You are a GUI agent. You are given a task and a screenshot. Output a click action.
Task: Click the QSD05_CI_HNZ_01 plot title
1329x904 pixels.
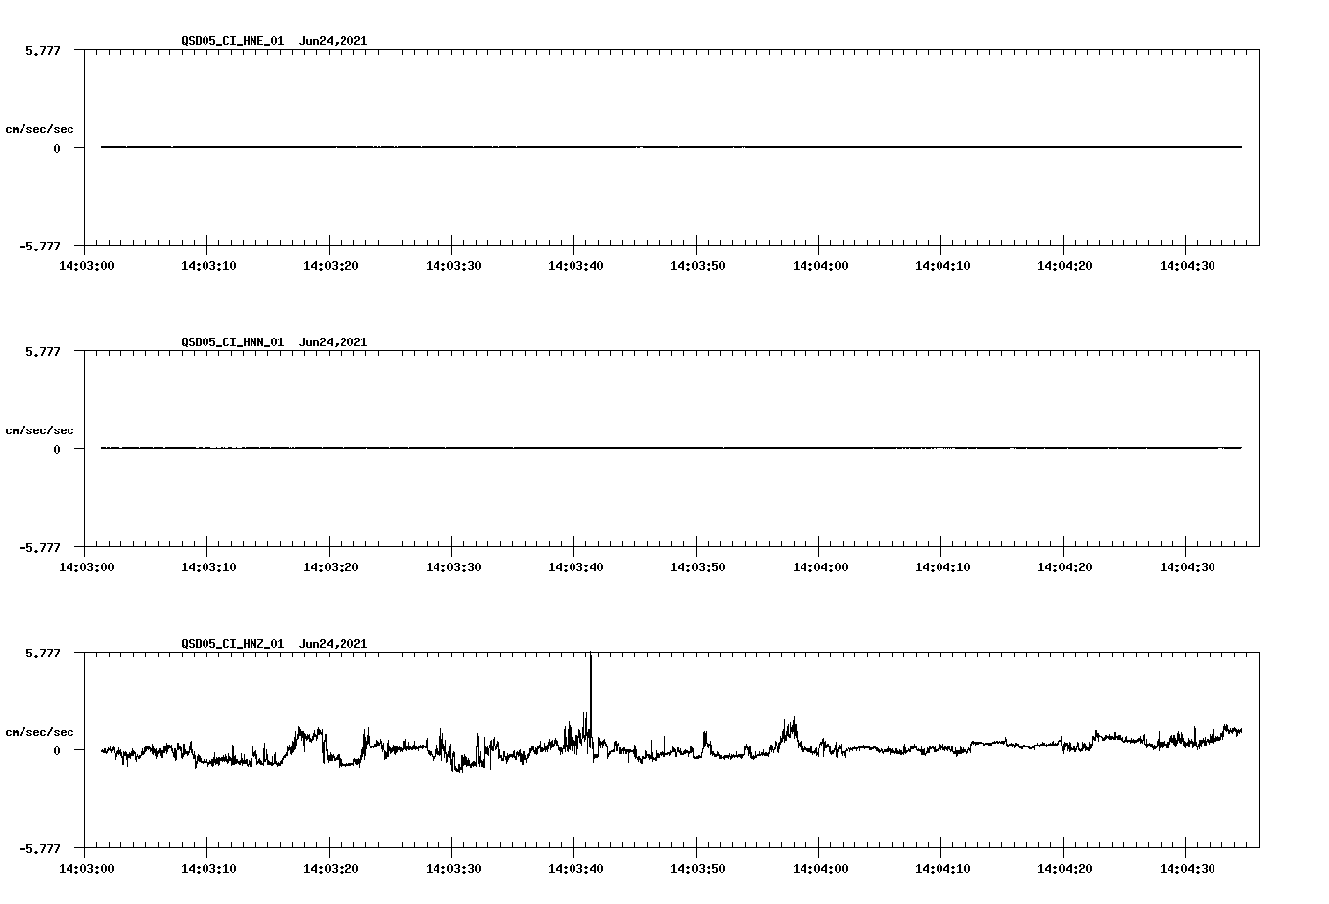pos(233,644)
